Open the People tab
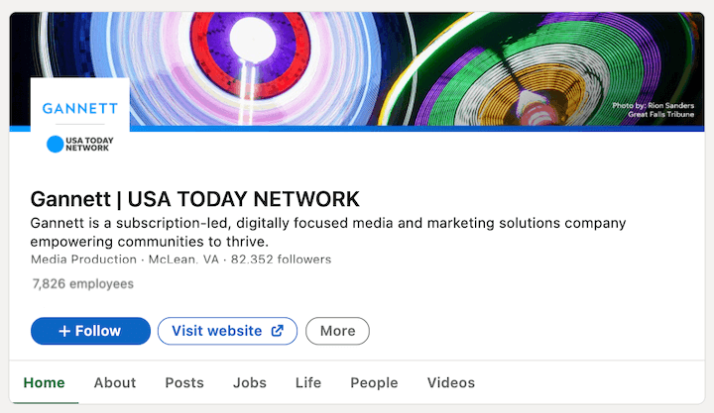The image size is (714, 413). click(374, 382)
